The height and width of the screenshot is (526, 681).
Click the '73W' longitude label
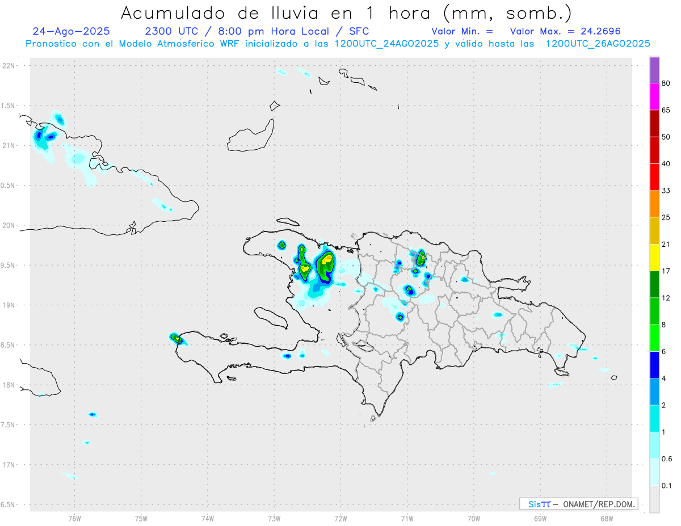(x=274, y=518)
